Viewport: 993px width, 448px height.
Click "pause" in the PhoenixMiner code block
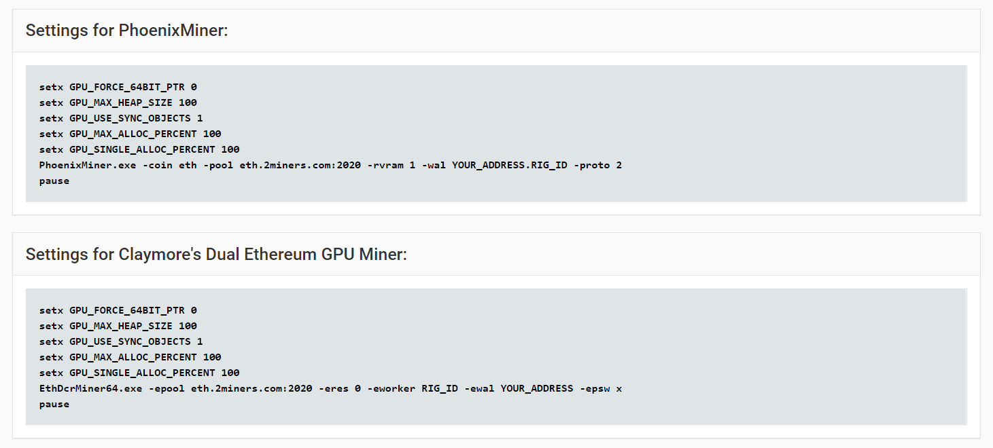point(54,181)
